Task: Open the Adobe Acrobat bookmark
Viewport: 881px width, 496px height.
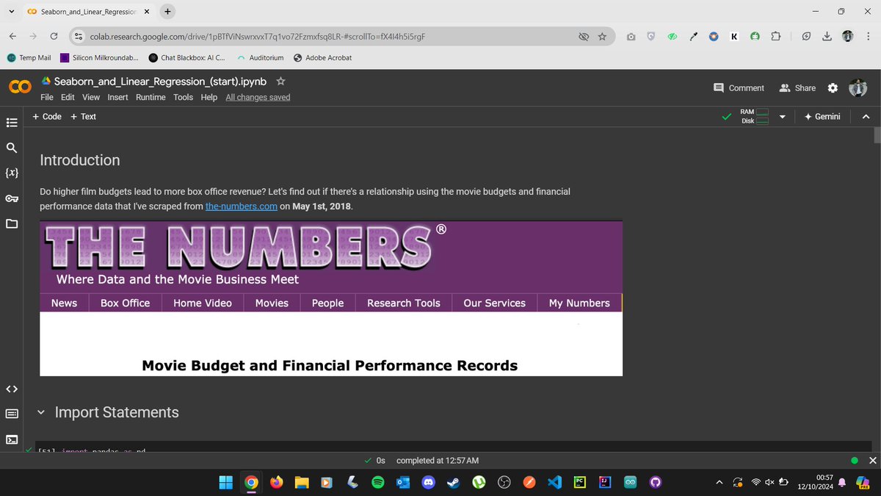Action: [322, 57]
